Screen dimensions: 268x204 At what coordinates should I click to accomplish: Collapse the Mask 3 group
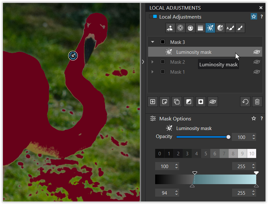tap(153, 42)
